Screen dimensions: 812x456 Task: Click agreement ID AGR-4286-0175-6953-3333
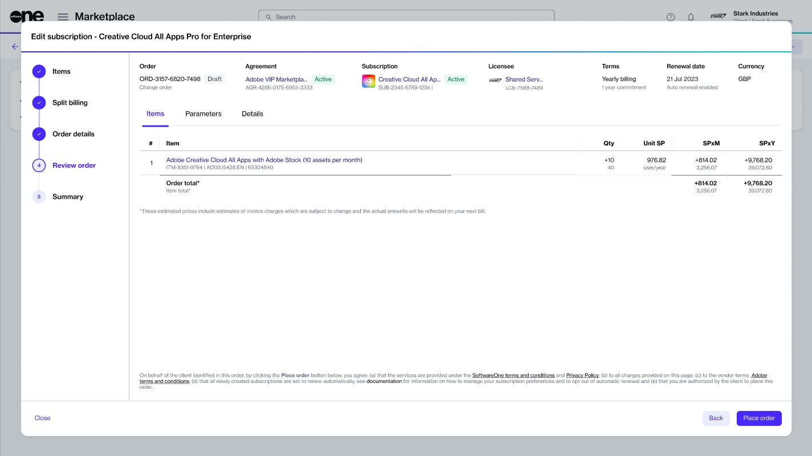coord(279,88)
